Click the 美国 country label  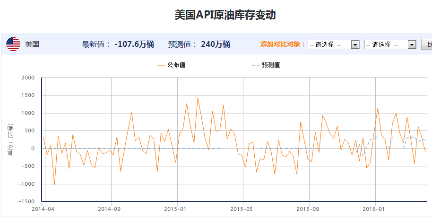pyautogui.click(x=32, y=44)
